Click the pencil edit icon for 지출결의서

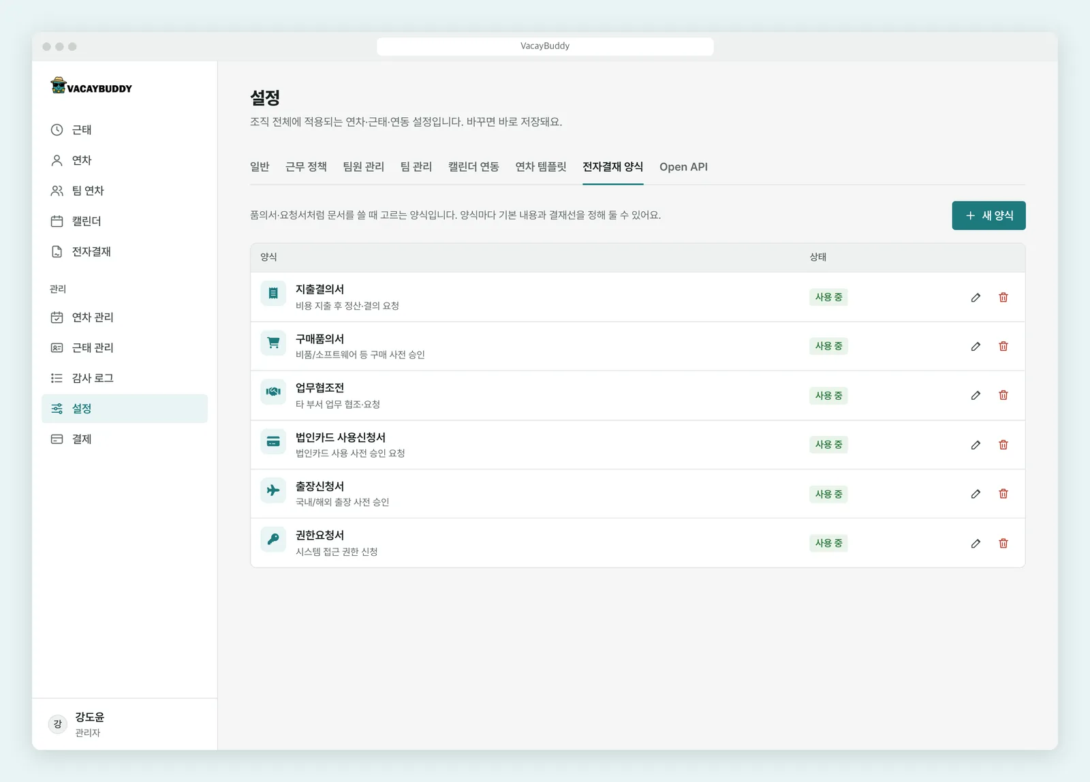pos(976,298)
